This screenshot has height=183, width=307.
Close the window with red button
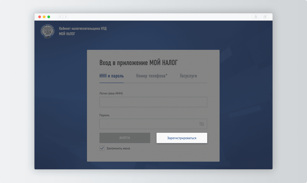(x=39, y=17)
